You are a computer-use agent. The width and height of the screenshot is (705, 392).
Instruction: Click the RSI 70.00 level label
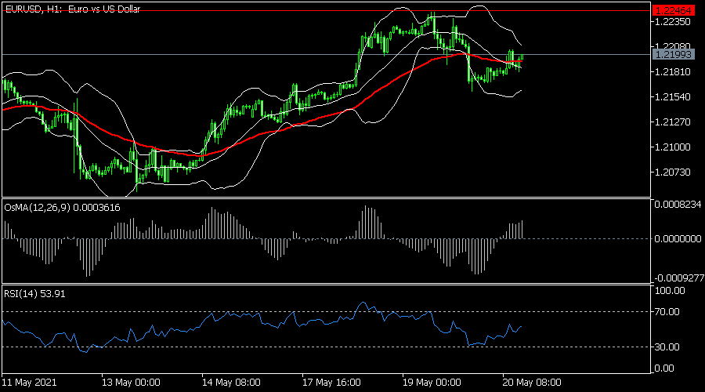(667, 312)
